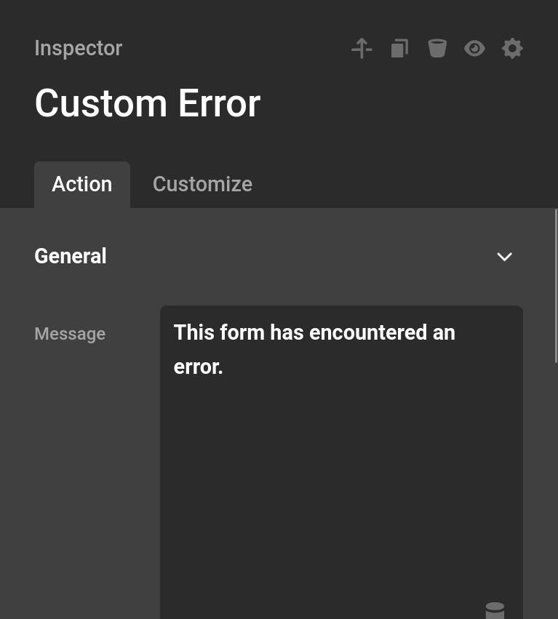This screenshot has width=558, height=619.
Task: Click the Inspector heading
Action: (78, 48)
